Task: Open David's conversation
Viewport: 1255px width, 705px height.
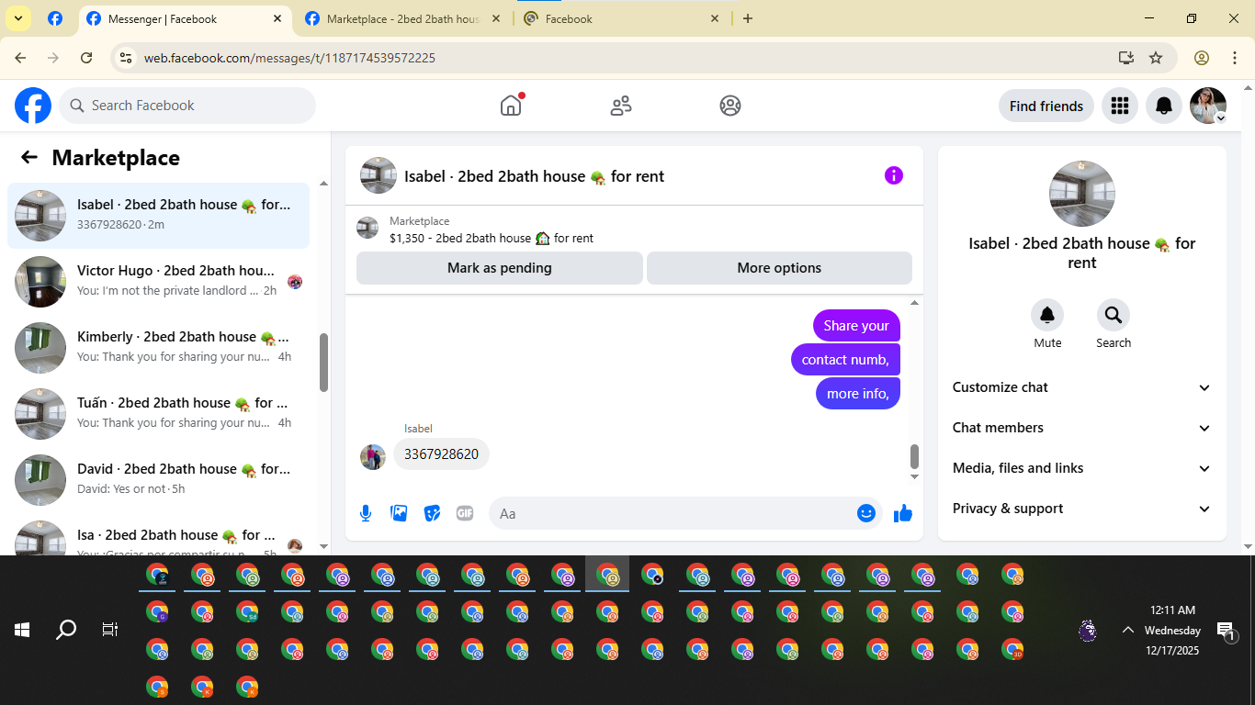Action: [158, 480]
